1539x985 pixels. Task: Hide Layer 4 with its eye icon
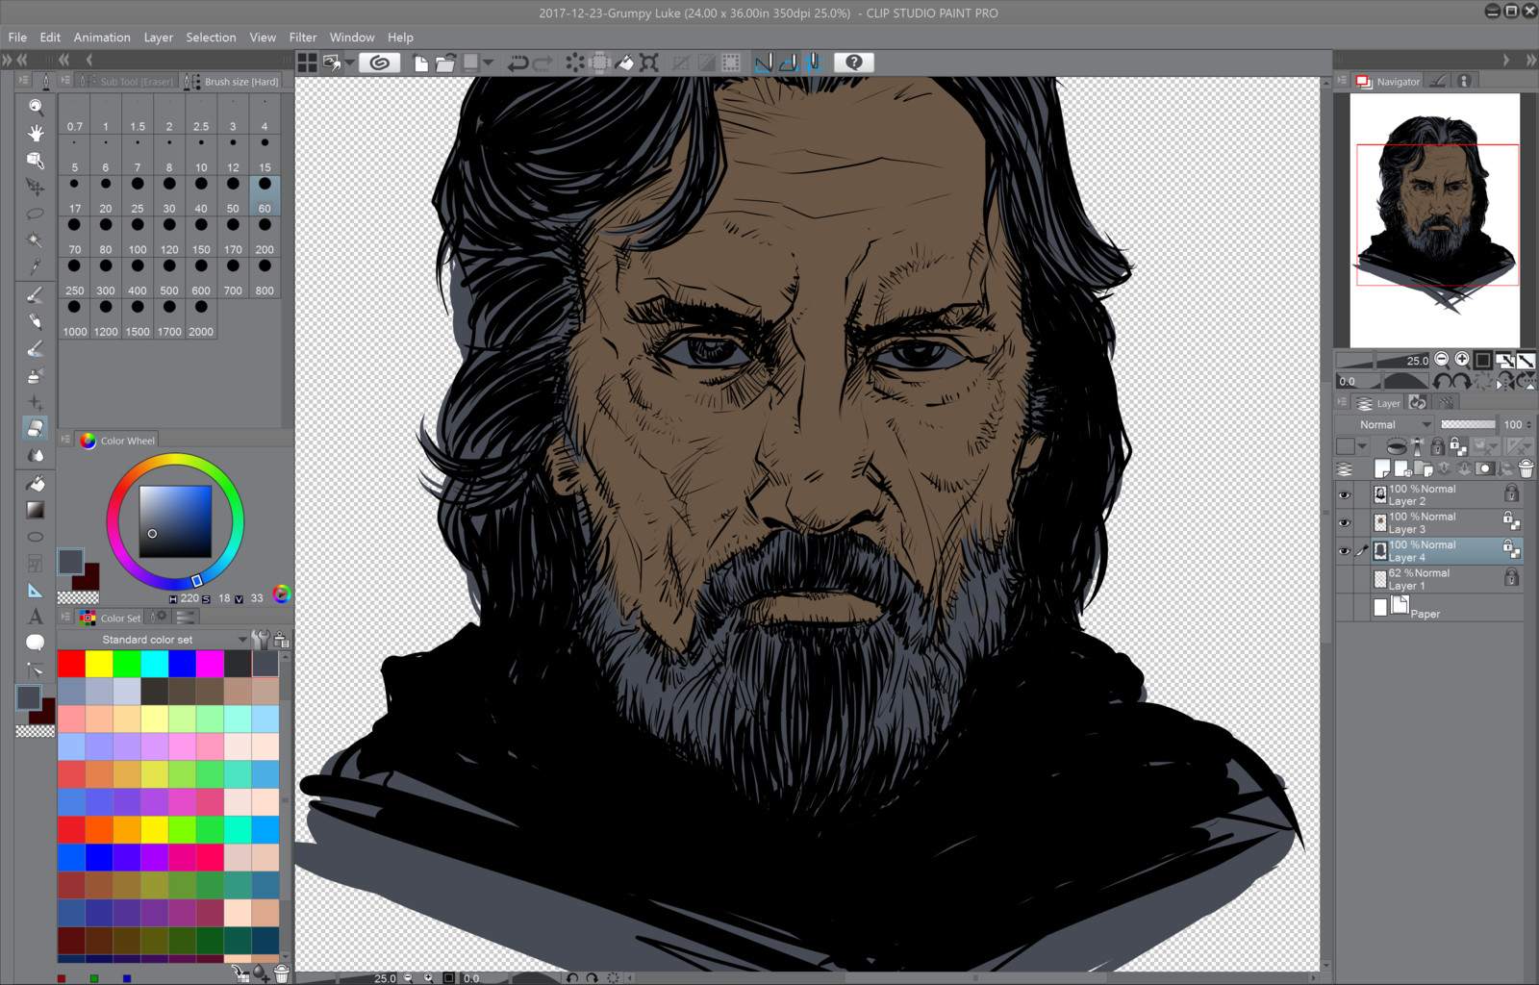(1345, 551)
